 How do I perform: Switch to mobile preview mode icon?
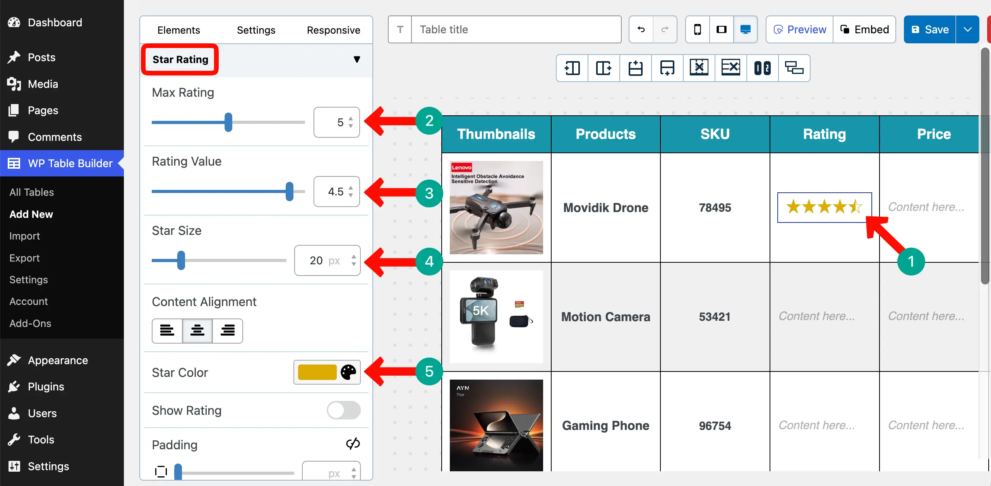(x=697, y=29)
